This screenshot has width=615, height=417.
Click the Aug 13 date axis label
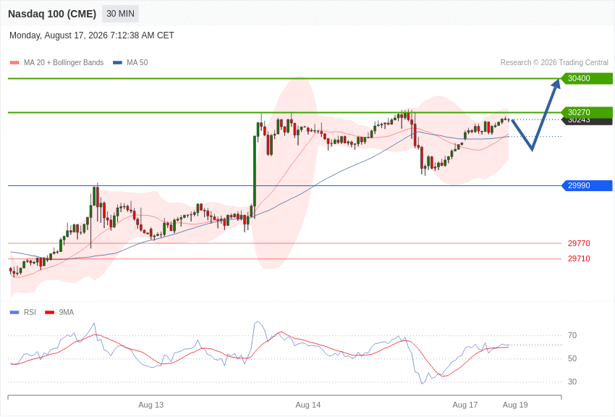151,405
